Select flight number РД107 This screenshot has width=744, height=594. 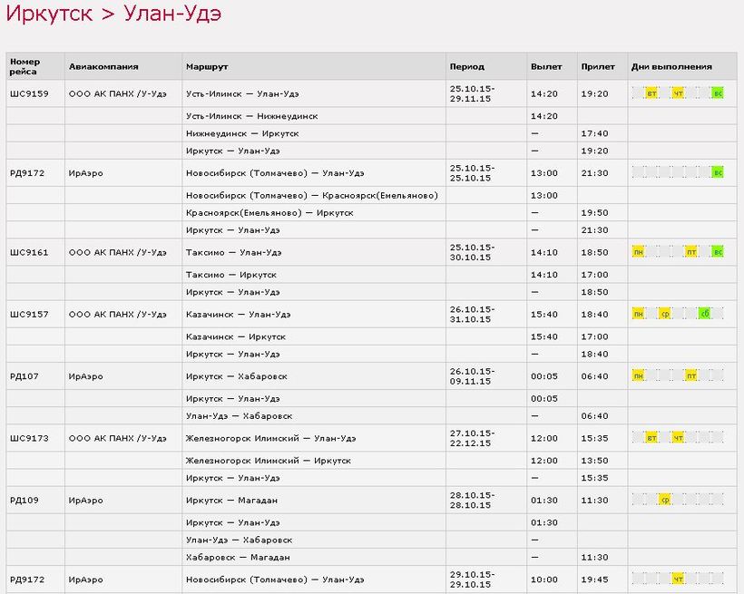pyautogui.click(x=24, y=376)
